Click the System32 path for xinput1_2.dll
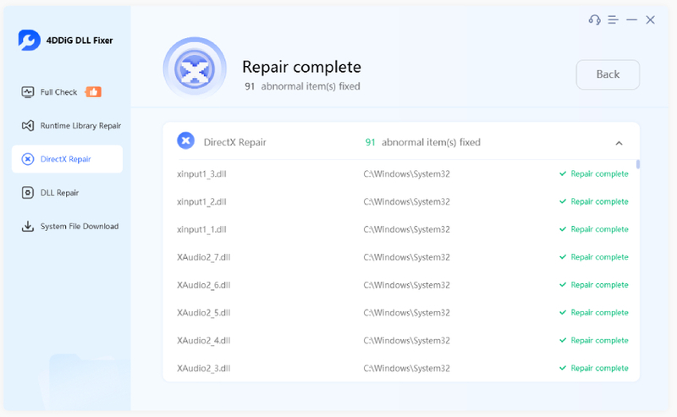The height and width of the screenshot is (417, 677). click(406, 201)
